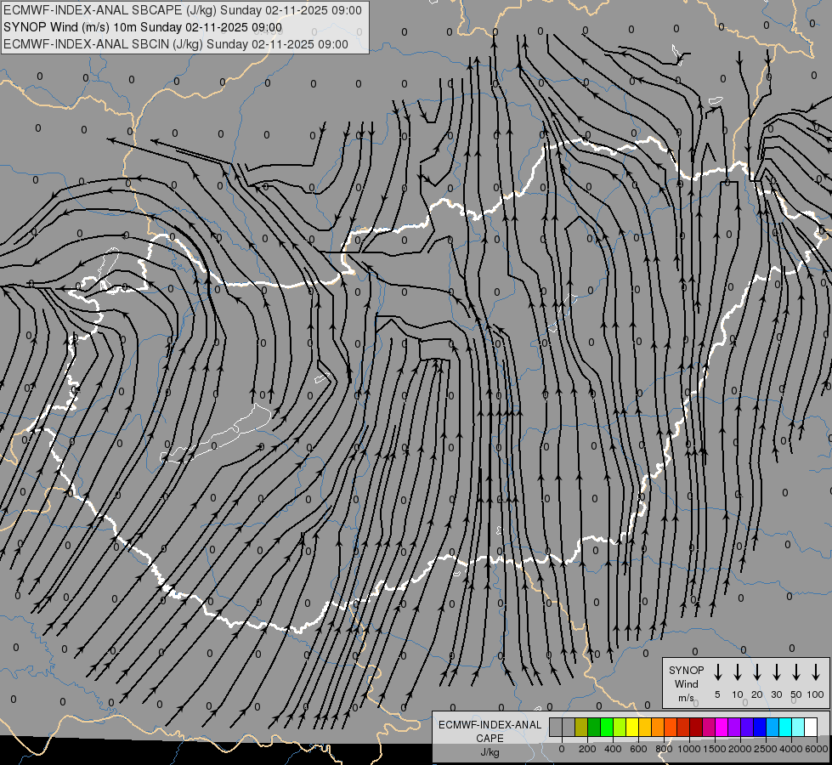Pick the lime yellow-green CAPE swatch
This screenshot has height=765, width=832.
click(620, 728)
